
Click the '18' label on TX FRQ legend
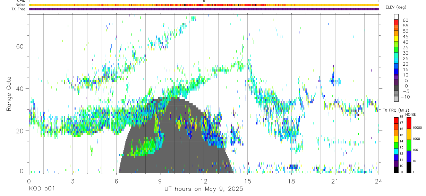coord(401,116)
